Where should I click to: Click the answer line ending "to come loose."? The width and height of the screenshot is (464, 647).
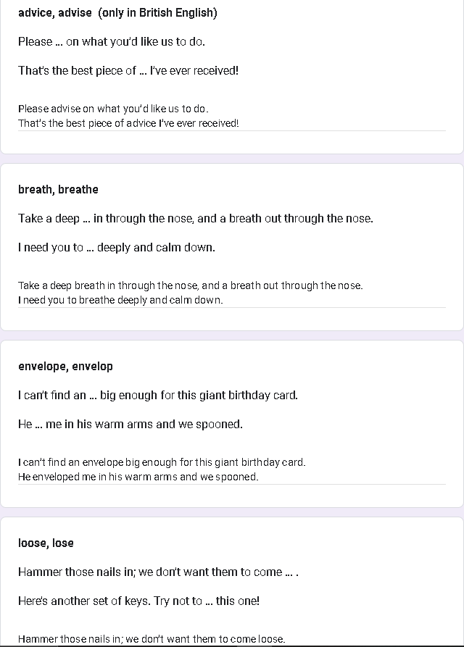(x=152, y=639)
